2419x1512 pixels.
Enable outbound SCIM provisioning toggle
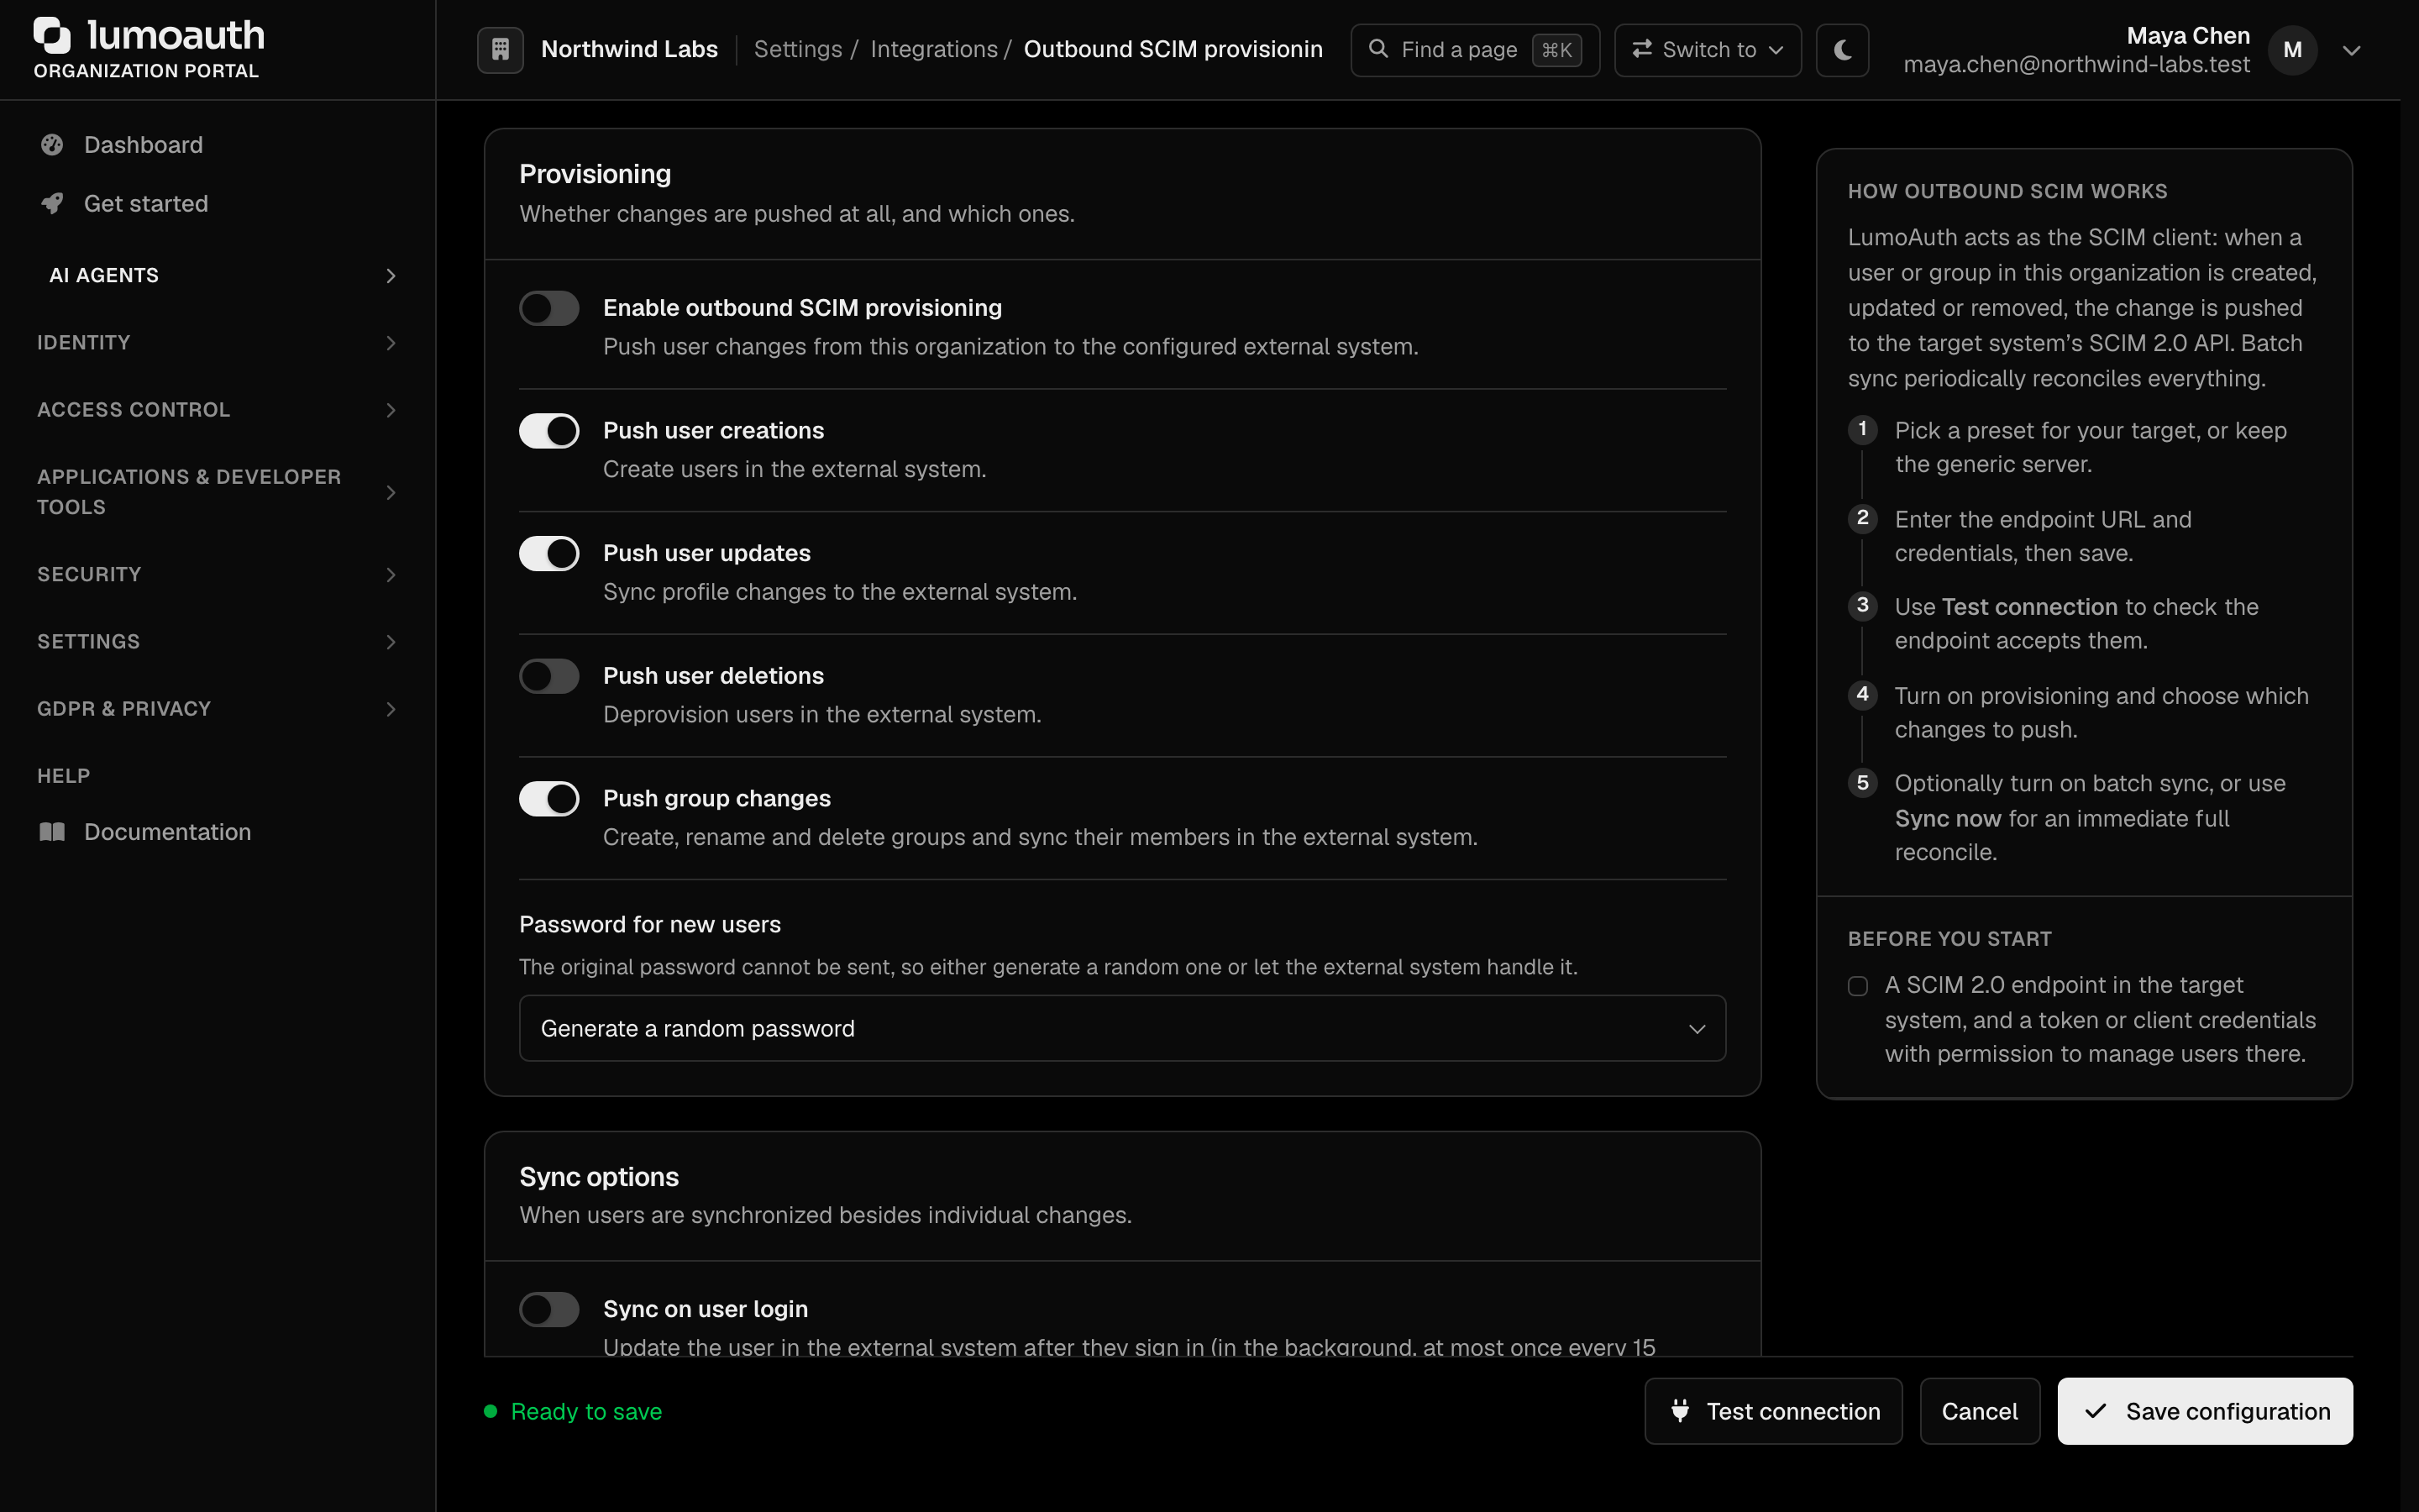548,308
